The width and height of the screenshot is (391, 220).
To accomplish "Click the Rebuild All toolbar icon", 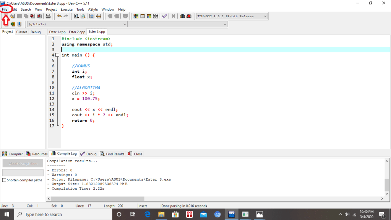I will 156,16.
